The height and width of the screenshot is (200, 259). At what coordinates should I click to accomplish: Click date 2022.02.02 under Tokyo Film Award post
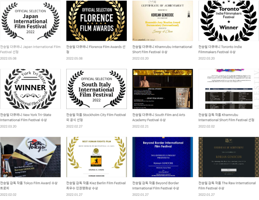coord(8,195)
